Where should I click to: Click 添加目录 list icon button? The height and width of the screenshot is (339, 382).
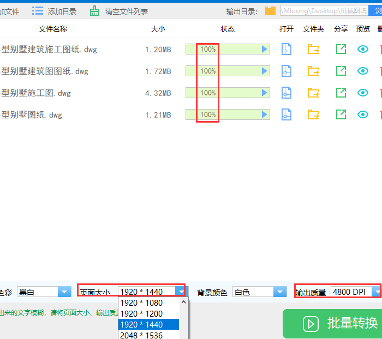[x=54, y=11]
